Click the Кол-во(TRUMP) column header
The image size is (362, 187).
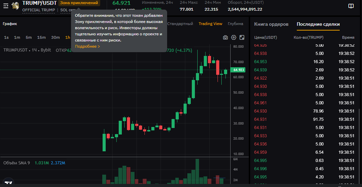click(308, 37)
